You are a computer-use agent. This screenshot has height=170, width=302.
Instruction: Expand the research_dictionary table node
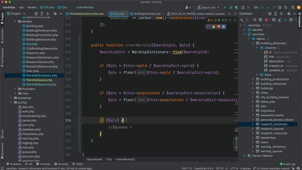[x=253, y=124]
